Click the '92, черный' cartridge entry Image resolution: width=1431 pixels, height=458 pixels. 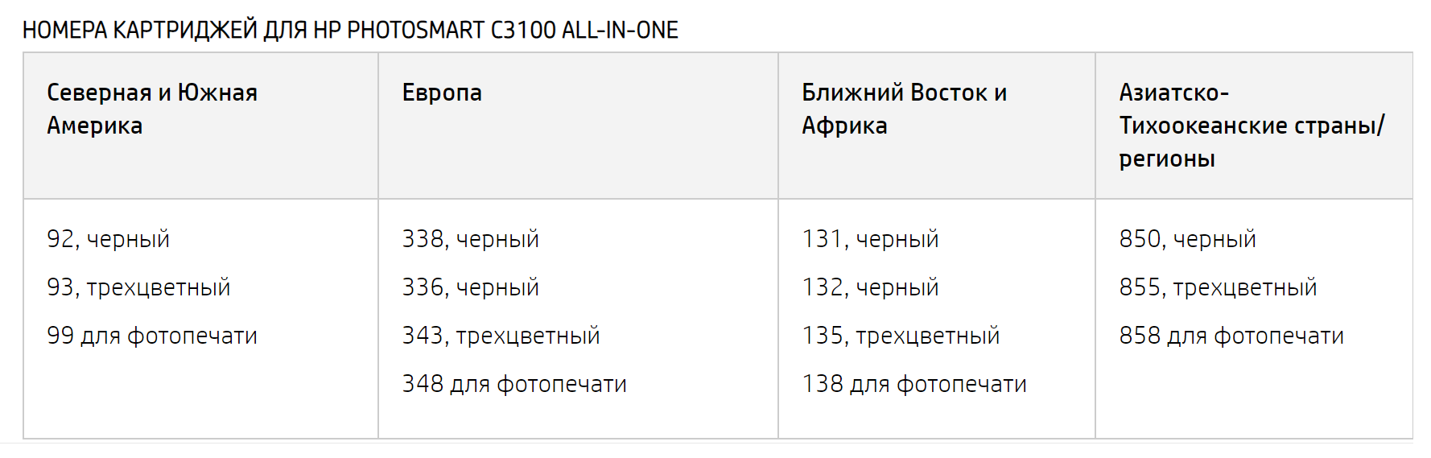(108, 239)
